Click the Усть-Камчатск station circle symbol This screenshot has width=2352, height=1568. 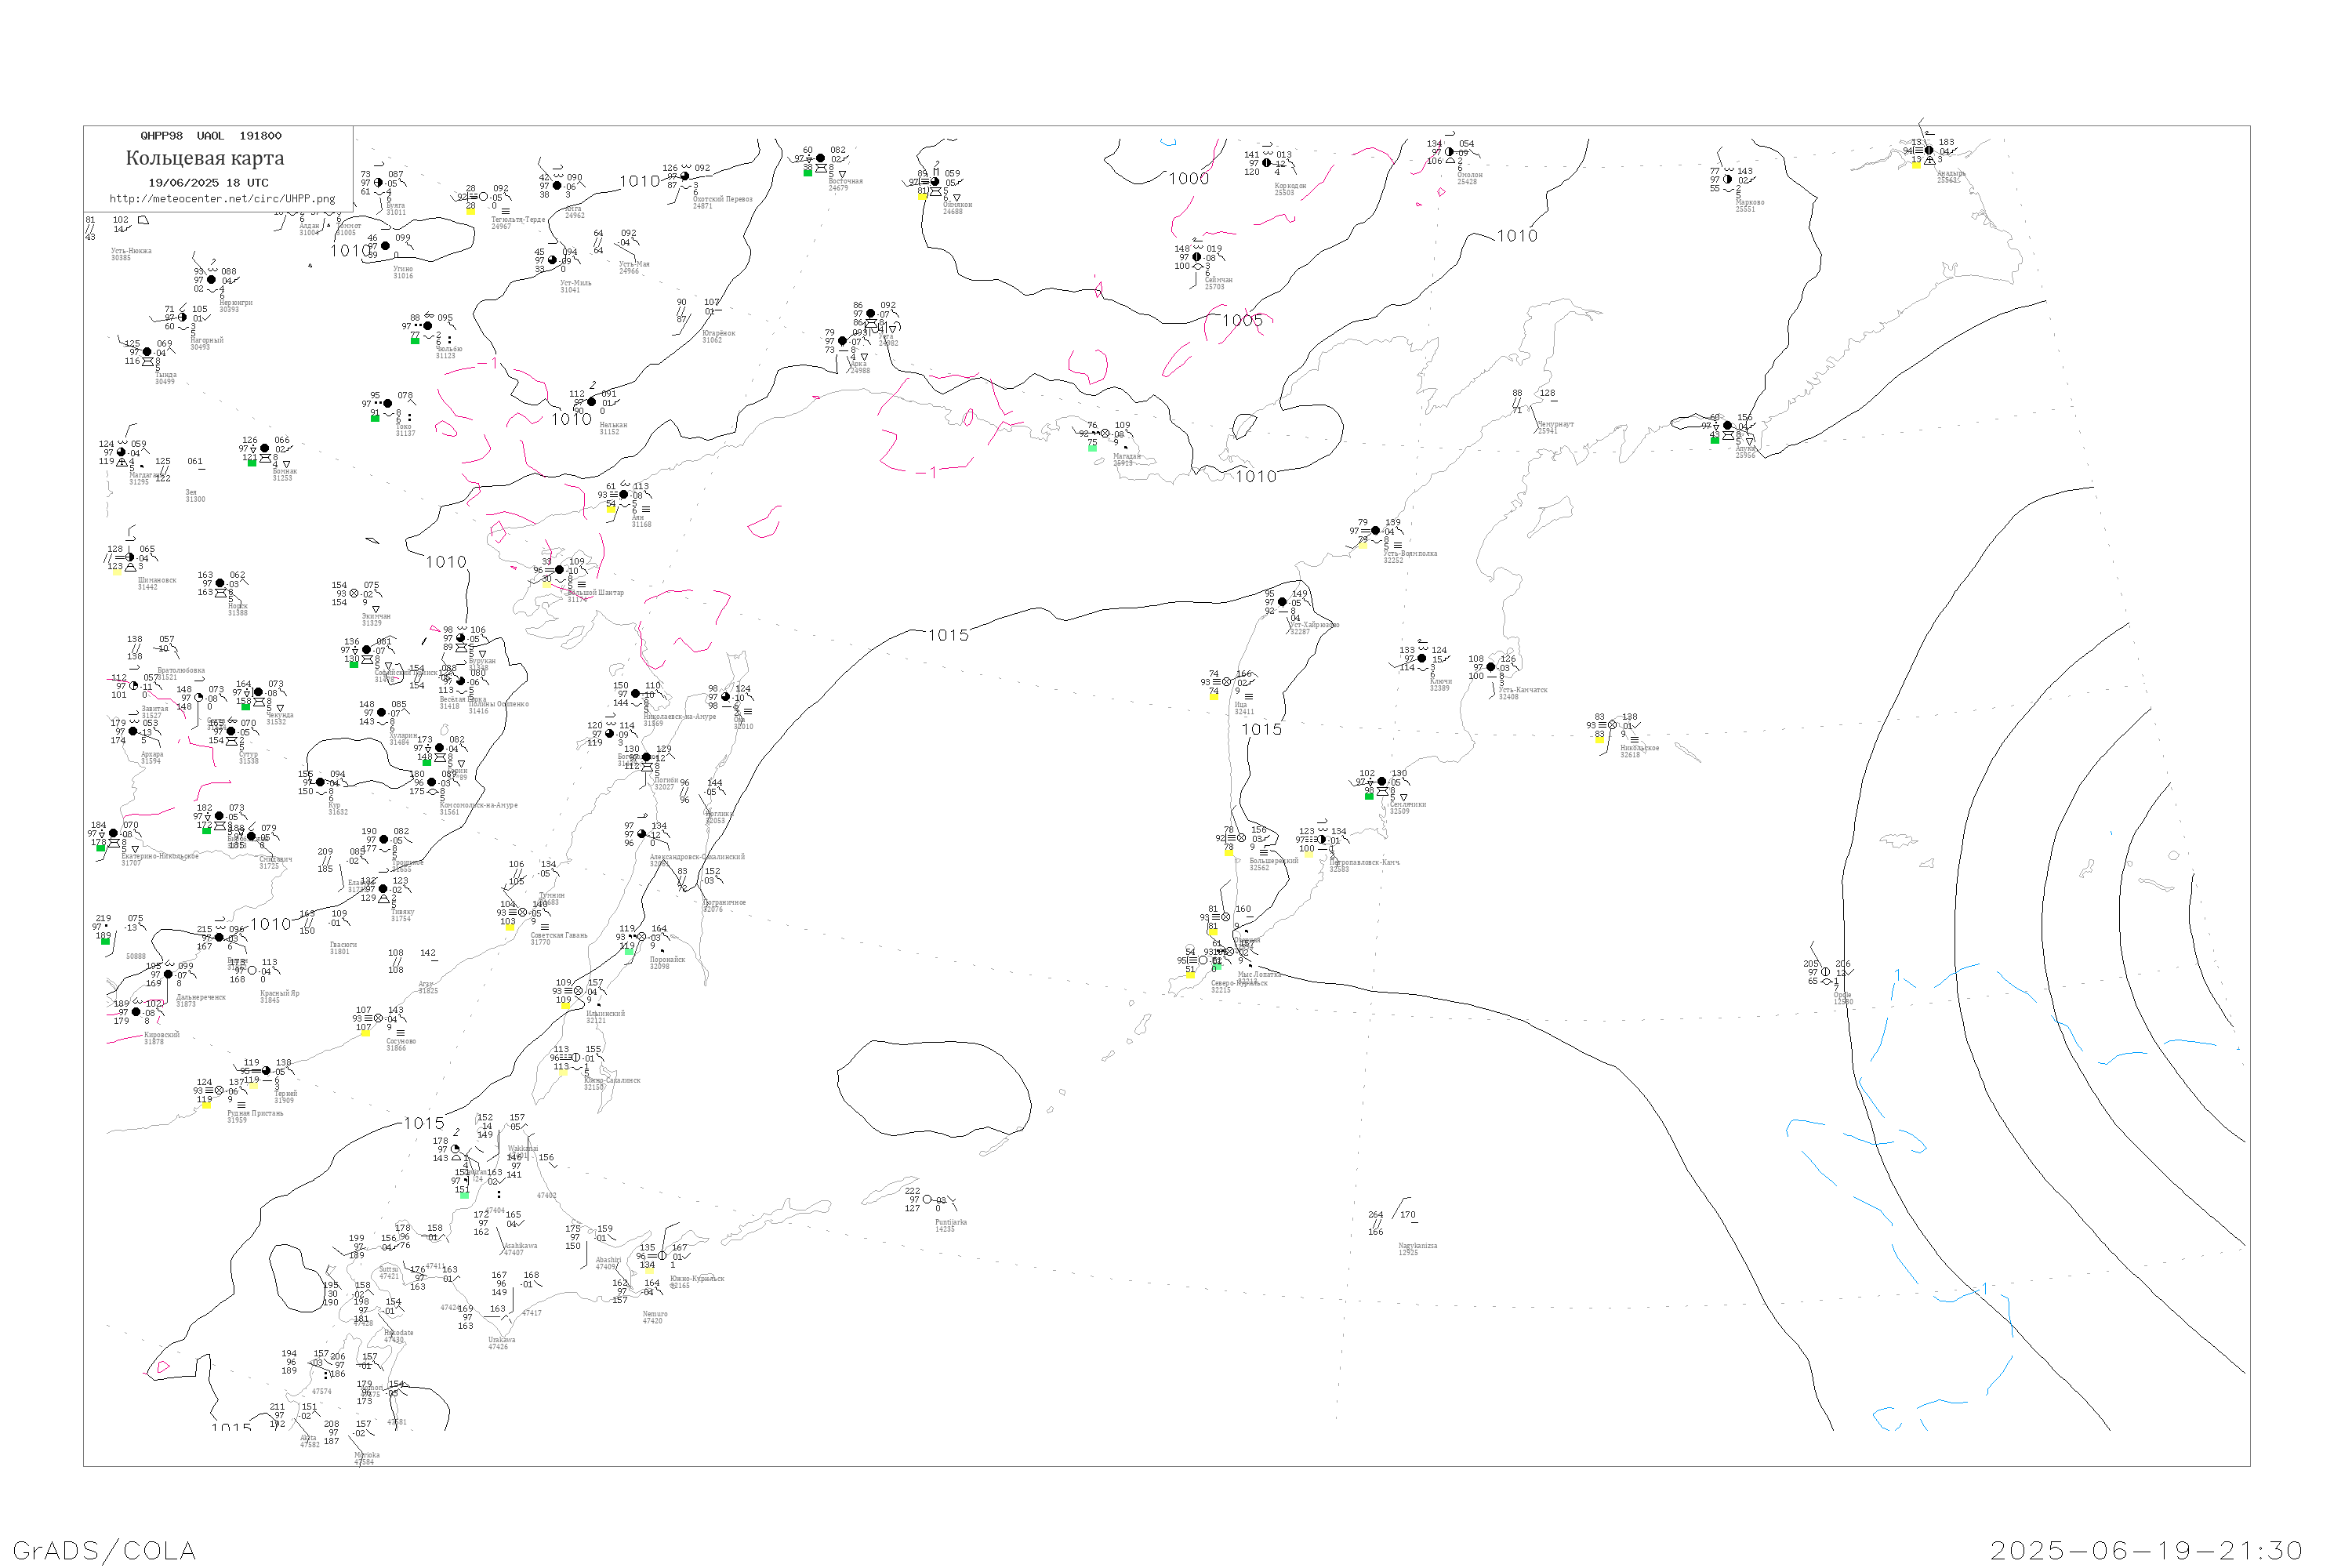1490,667
